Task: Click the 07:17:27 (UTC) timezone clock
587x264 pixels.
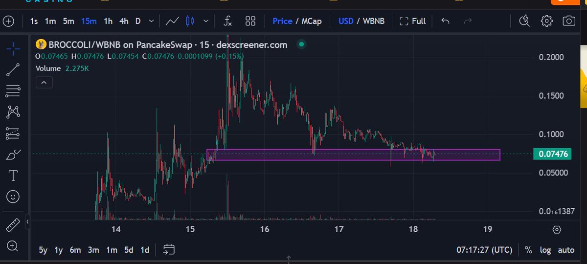Action: [x=484, y=250]
